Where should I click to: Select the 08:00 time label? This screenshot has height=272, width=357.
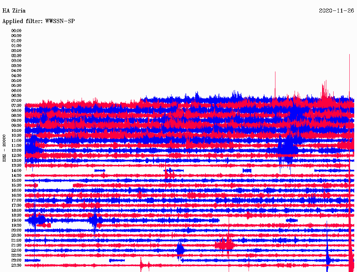click(x=16, y=111)
